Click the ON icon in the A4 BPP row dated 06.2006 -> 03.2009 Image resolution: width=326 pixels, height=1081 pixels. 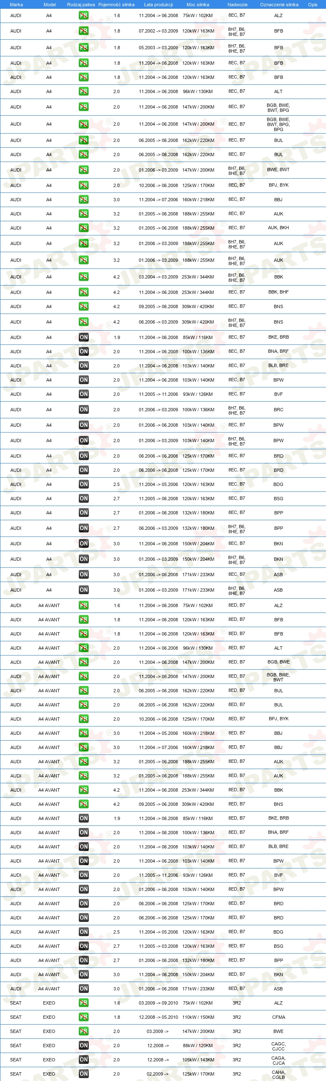click(x=83, y=528)
